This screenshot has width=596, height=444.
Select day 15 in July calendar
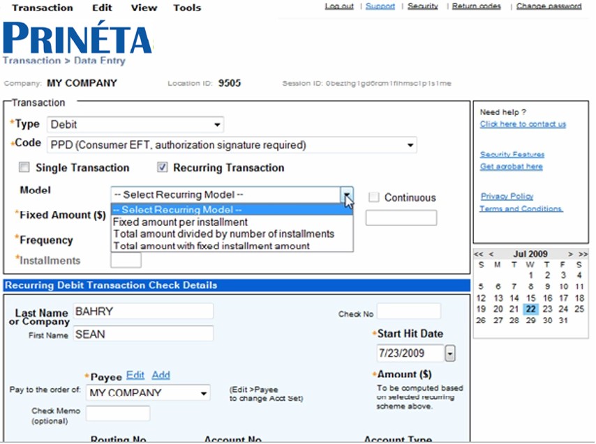click(530, 298)
